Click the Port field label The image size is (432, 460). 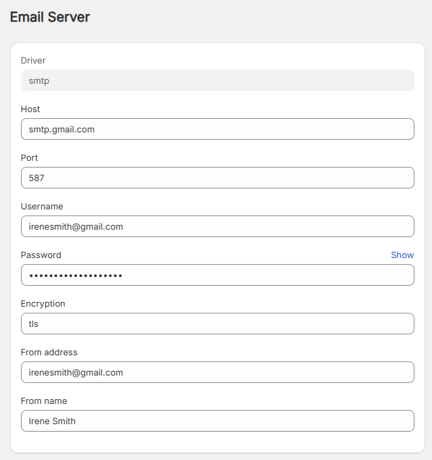(29, 158)
